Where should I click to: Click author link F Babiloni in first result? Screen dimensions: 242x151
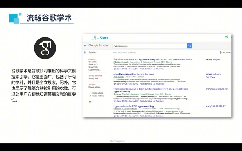pos(118,62)
